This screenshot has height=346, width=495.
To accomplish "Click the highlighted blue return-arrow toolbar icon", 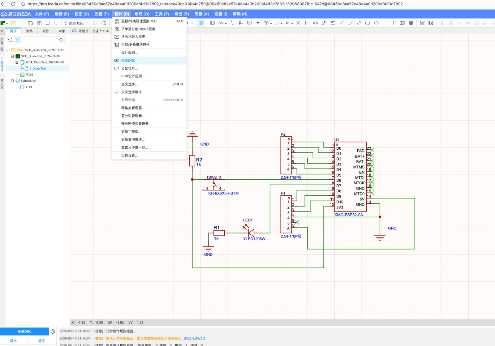I will (x=201, y=23).
